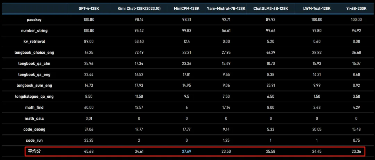Click the ChatGLM3-6B-128K column header
The image size is (375, 160).
271,9
